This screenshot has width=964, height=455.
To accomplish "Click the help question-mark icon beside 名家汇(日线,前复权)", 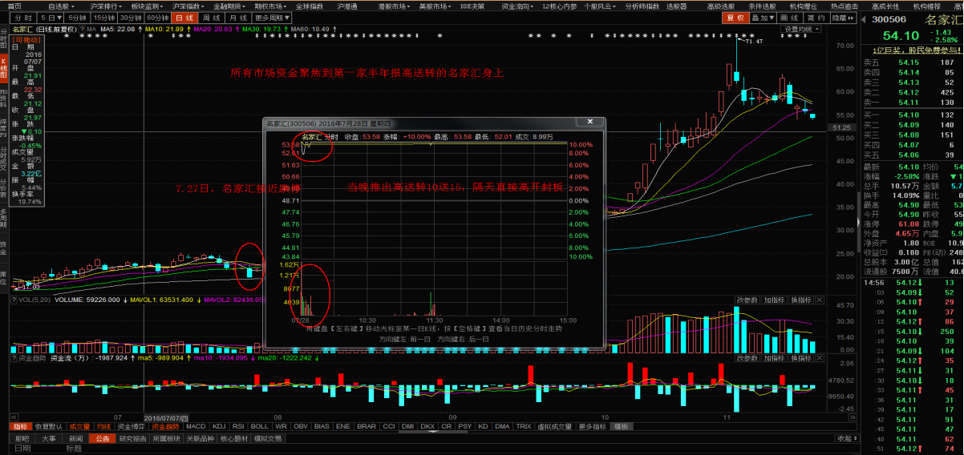I will (83, 30).
